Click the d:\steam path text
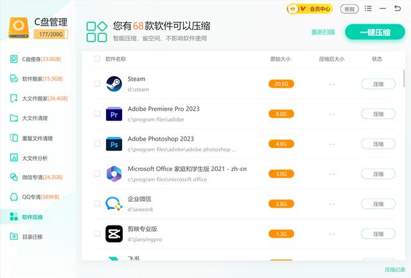Screen dimensions: 411x278 [x=139, y=90]
